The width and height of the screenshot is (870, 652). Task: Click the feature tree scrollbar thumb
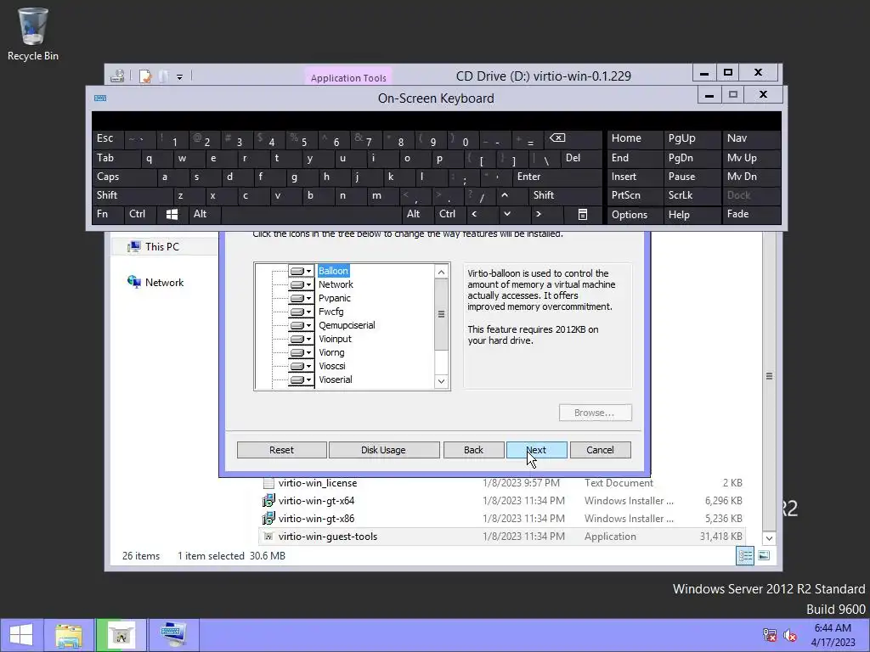point(441,314)
